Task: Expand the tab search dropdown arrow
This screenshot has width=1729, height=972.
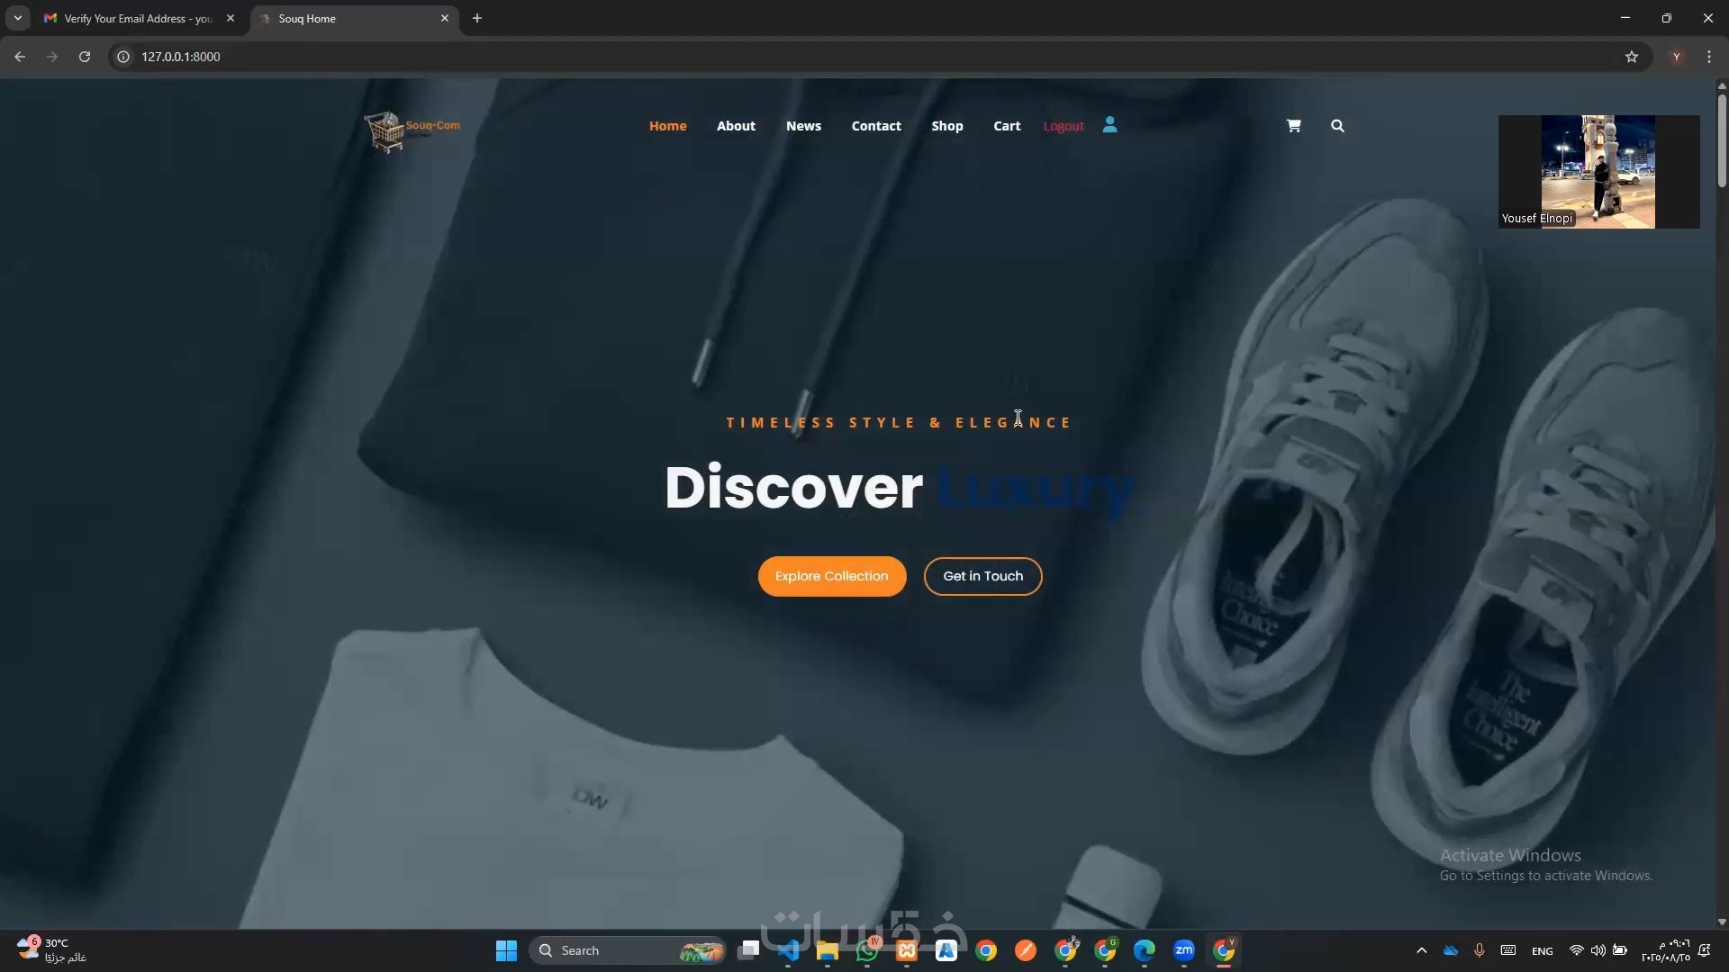Action: [x=18, y=18]
